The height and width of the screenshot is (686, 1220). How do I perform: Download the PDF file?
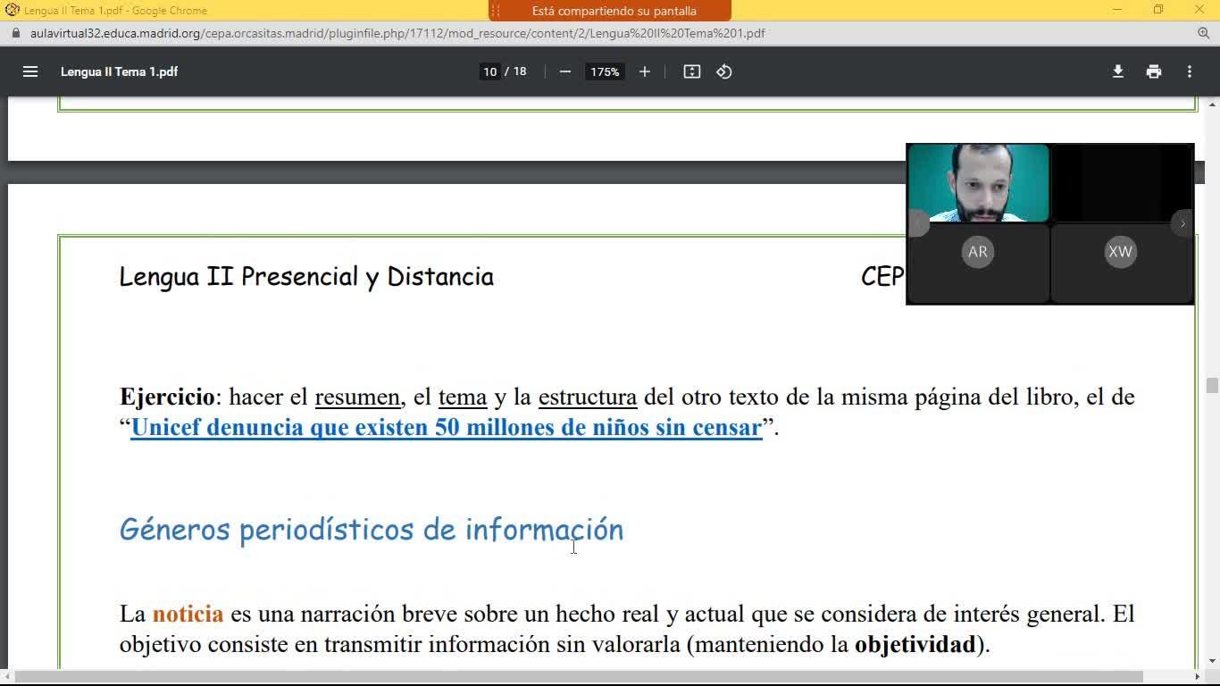1118,71
